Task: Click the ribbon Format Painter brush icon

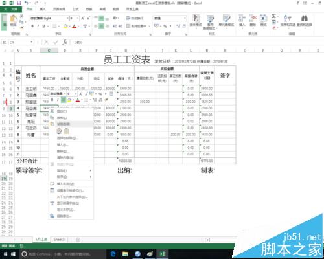Action: [21, 27]
